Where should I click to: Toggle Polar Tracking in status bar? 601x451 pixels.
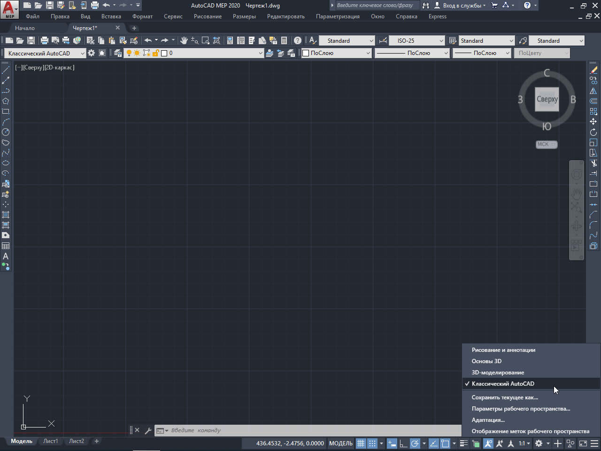(415, 443)
